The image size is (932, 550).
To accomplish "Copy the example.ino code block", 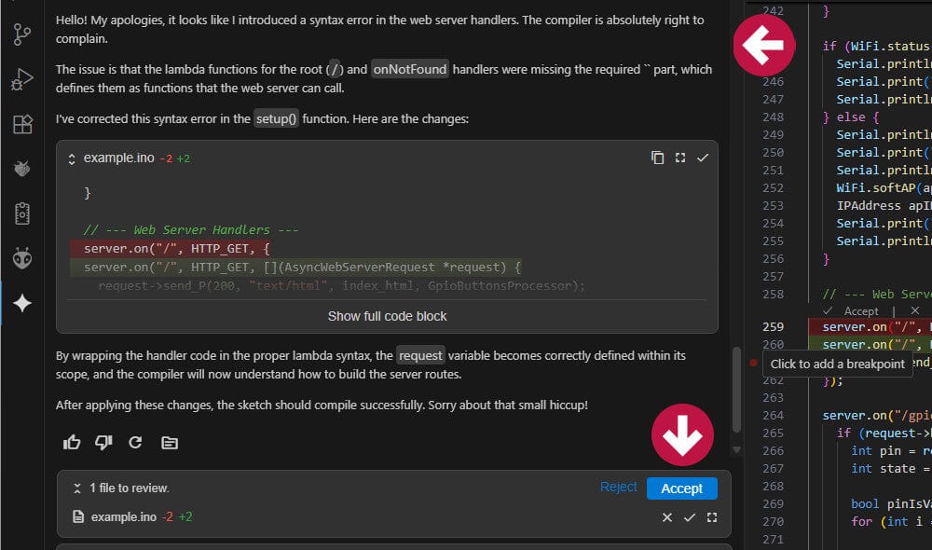I will (x=657, y=158).
